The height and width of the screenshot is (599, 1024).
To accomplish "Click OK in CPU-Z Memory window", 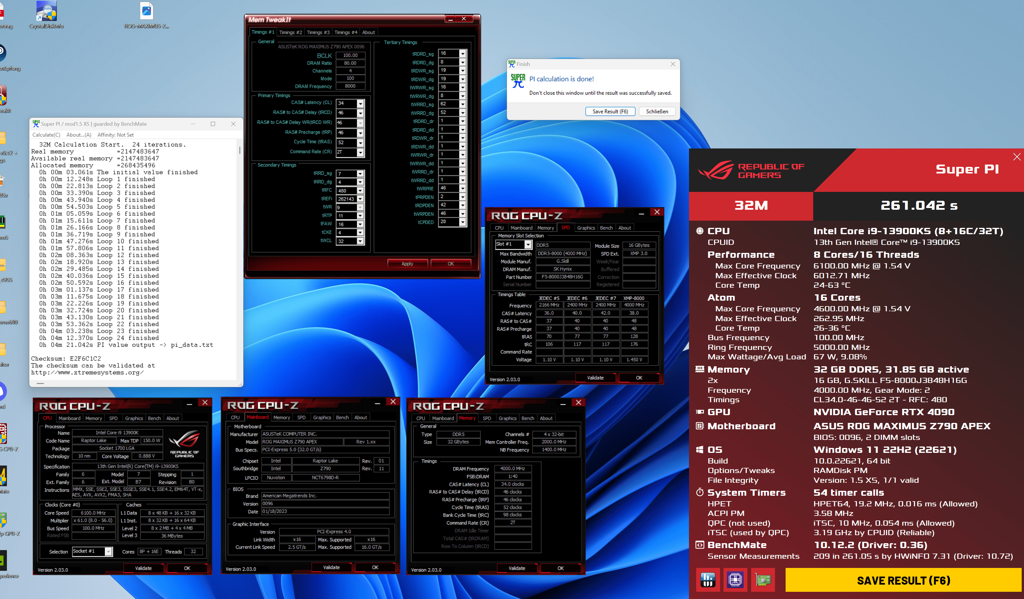I will pos(560,568).
